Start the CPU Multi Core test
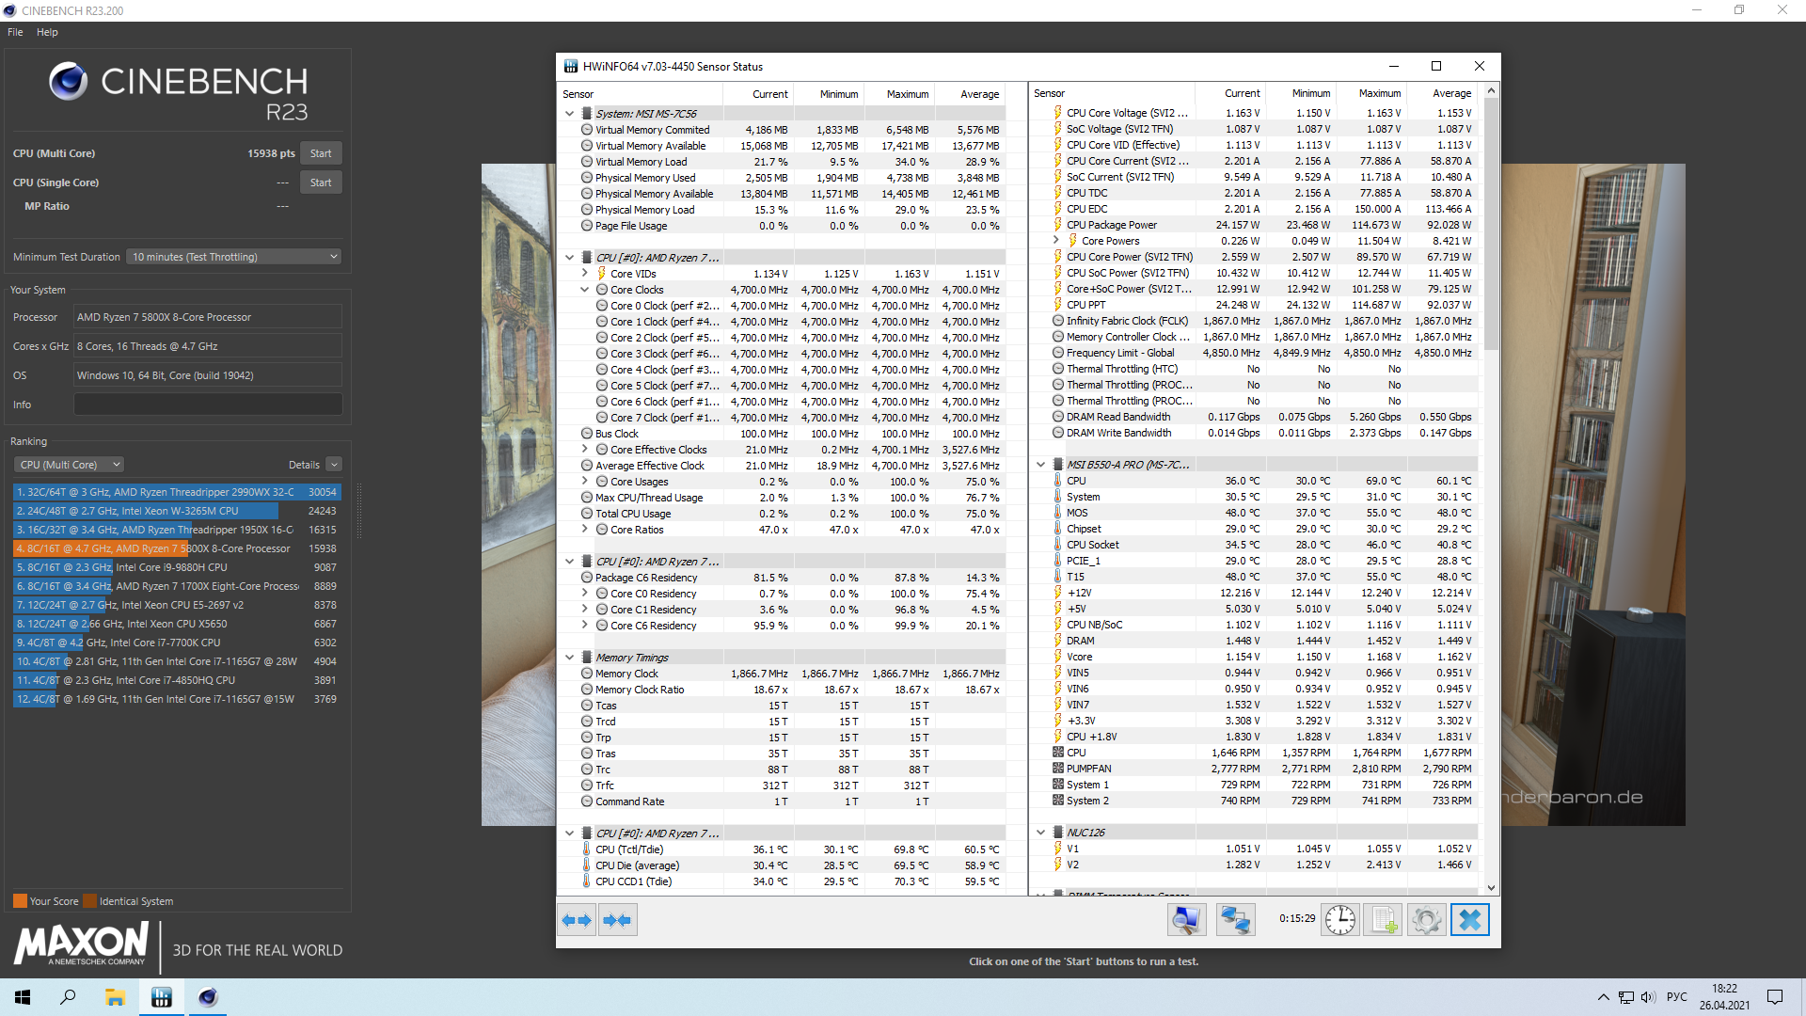Image resolution: width=1806 pixels, height=1016 pixels. coord(321,153)
